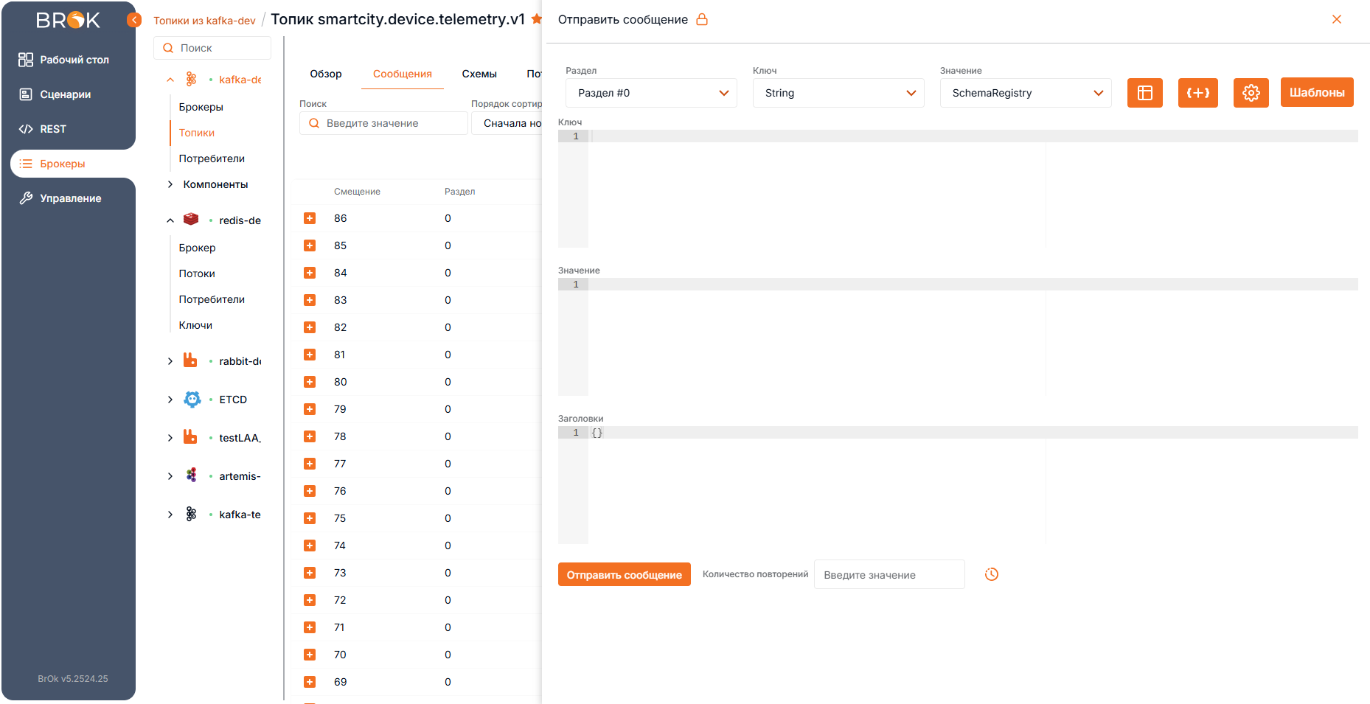Open the Раздел #0 dropdown
The height and width of the screenshot is (704, 1370).
pos(651,93)
